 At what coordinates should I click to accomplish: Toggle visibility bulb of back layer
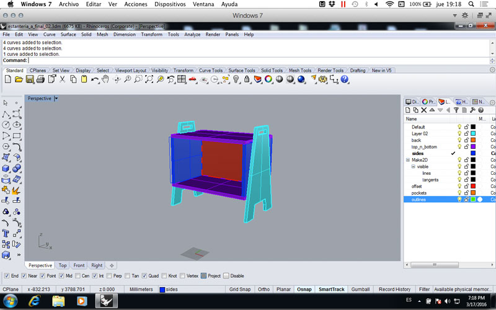459,140
